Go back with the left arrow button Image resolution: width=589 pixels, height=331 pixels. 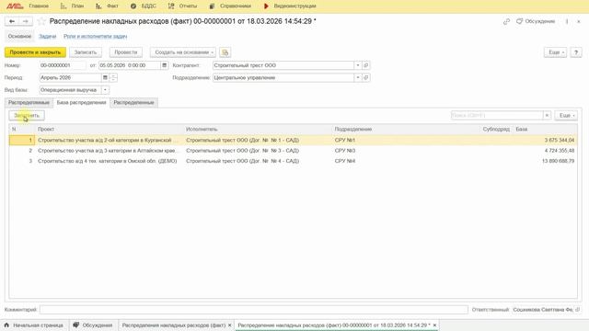click(x=12, y=21)
